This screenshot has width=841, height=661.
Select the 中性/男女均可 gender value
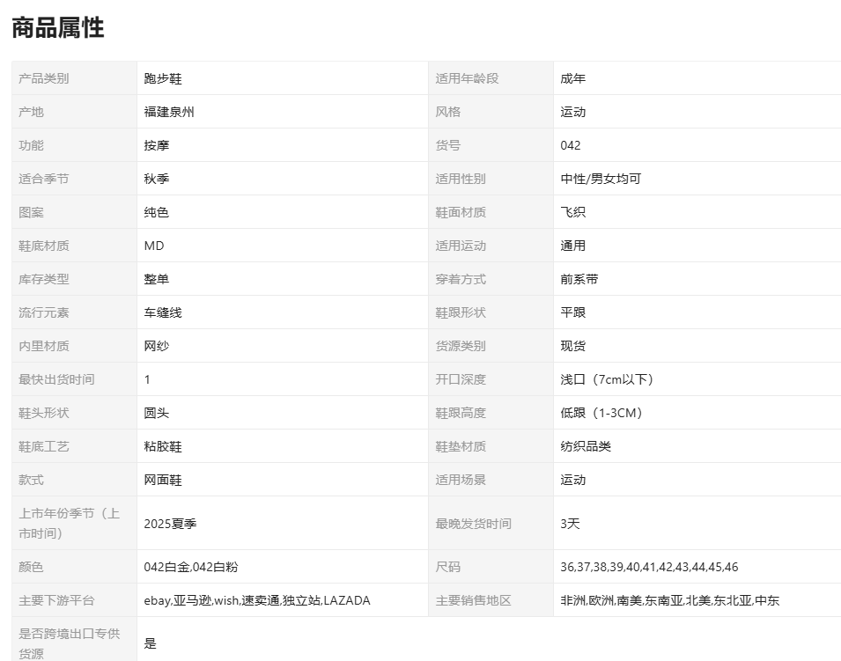tap(601, 179)
